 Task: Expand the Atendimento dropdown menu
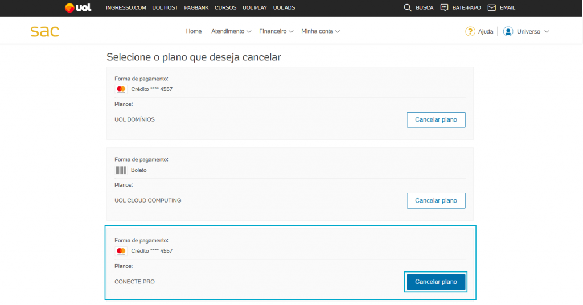(231, 31)
